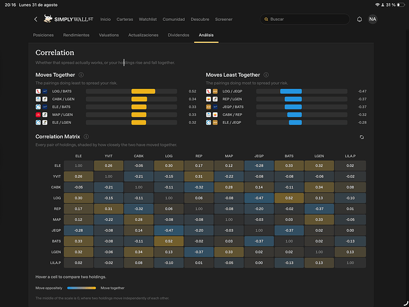Go back with the left arrow icon

pos(36,19)
